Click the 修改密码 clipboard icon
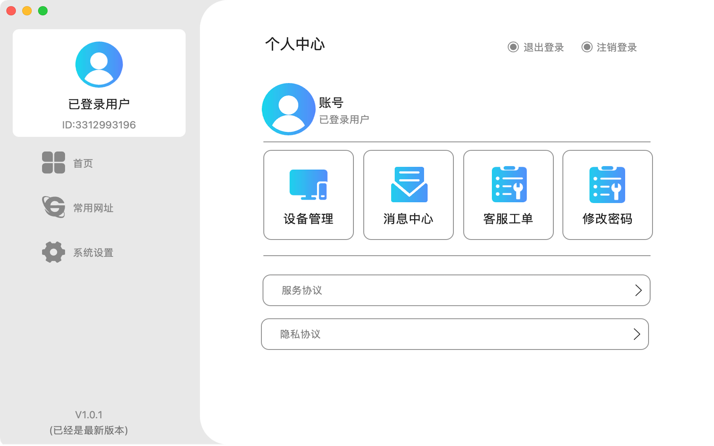 tap(607, 185)
